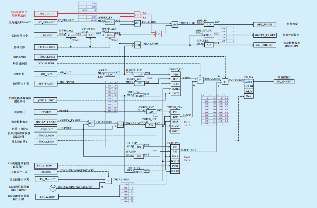The width and height of the screenshot is (317, 208).
Task: Click the SUB block outputting TMCA1.RO03
Action: click(138, 45)
